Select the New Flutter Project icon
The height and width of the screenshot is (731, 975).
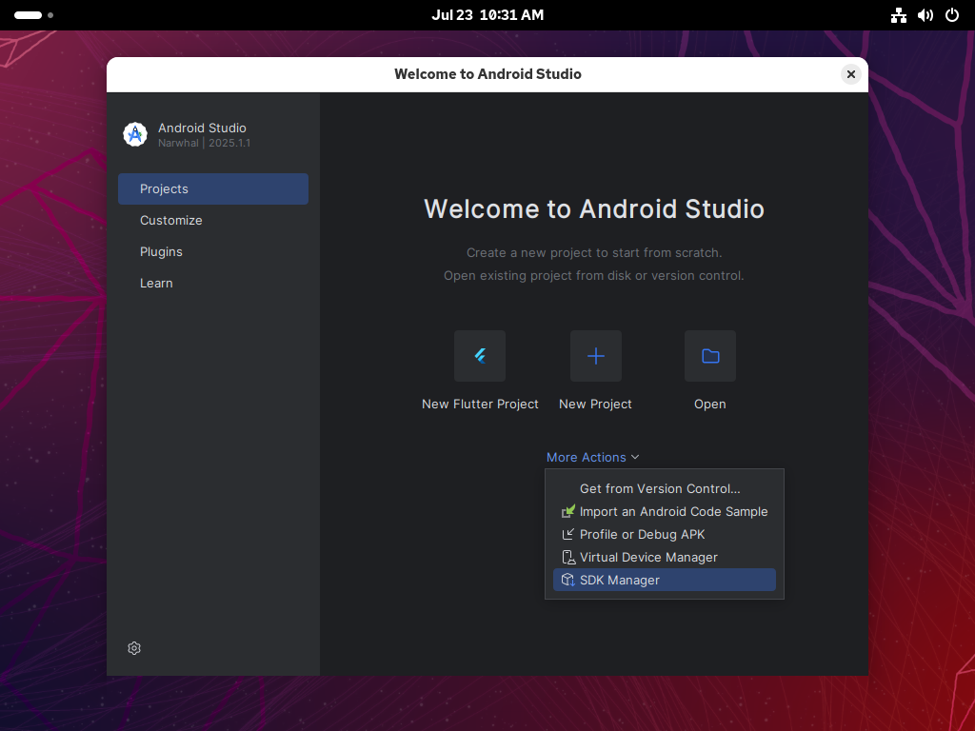point(480,355)
